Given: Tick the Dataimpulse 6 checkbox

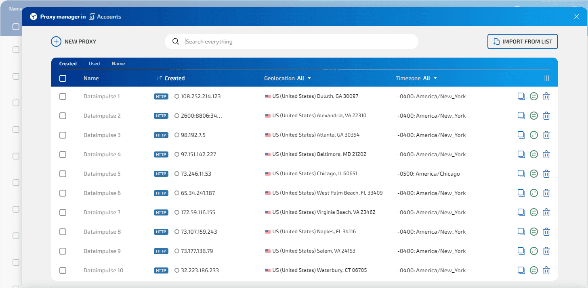Looking at the screenshot, I should click(63, 193).
